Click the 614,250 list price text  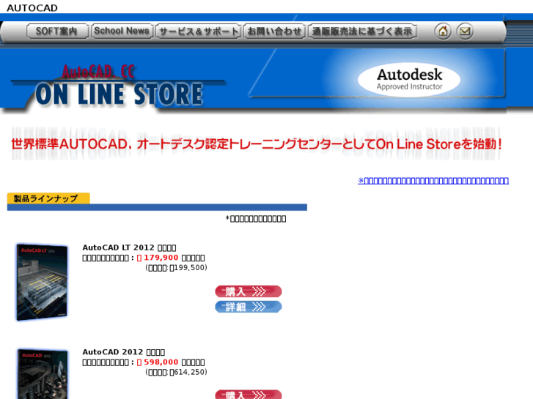pyautogui.click(x=188, y=373)
